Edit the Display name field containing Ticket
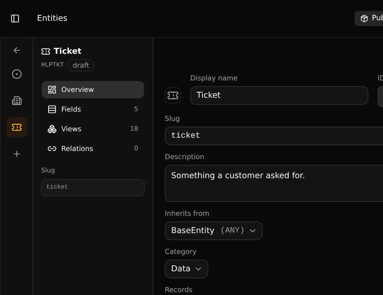The height and width of the screenshot is (295, 383). pyautogui.click(x=279, y=95)
